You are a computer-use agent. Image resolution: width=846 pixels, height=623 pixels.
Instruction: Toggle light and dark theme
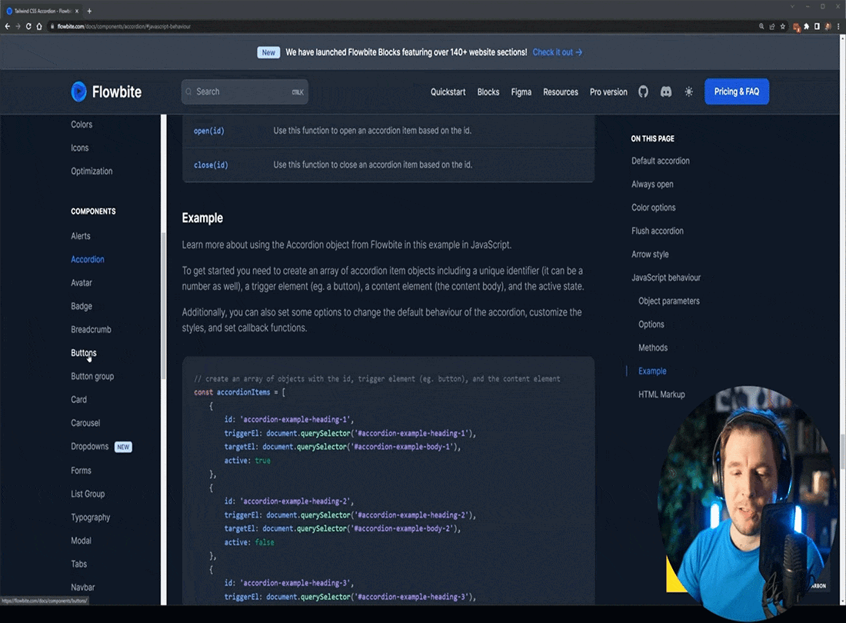(x=688, y=92)
